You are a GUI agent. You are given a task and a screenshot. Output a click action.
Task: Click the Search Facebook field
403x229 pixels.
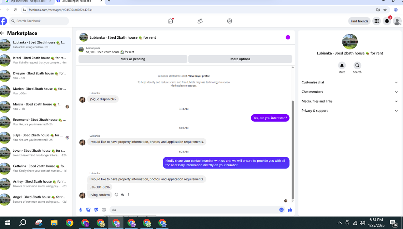(x=39, y=21)
